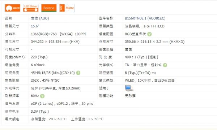The width and height of the screenshot is (217, 130).
Task: Open model link B156XTN08.1 (AUO81EC)
Action: [145, 18]
